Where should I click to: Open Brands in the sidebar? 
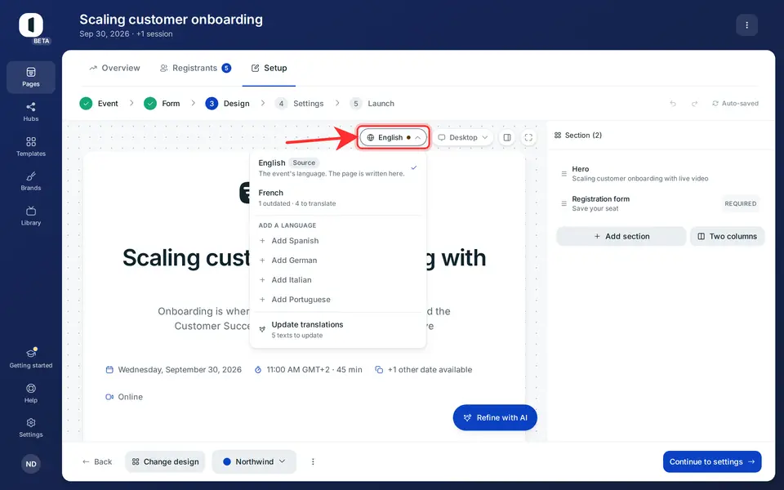pos(30,181)
